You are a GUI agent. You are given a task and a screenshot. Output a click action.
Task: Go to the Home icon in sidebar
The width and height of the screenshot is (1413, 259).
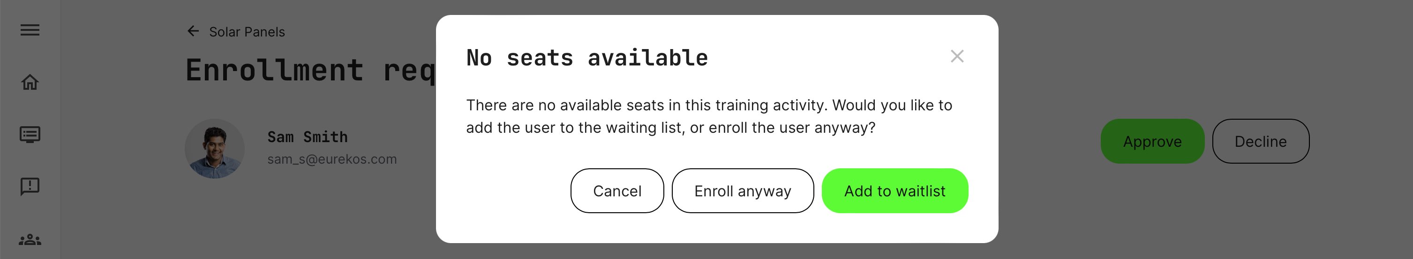(x=30, y=82)
